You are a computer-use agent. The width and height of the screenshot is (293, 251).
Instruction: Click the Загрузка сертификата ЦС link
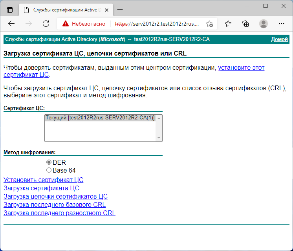[x=41, y=188]
